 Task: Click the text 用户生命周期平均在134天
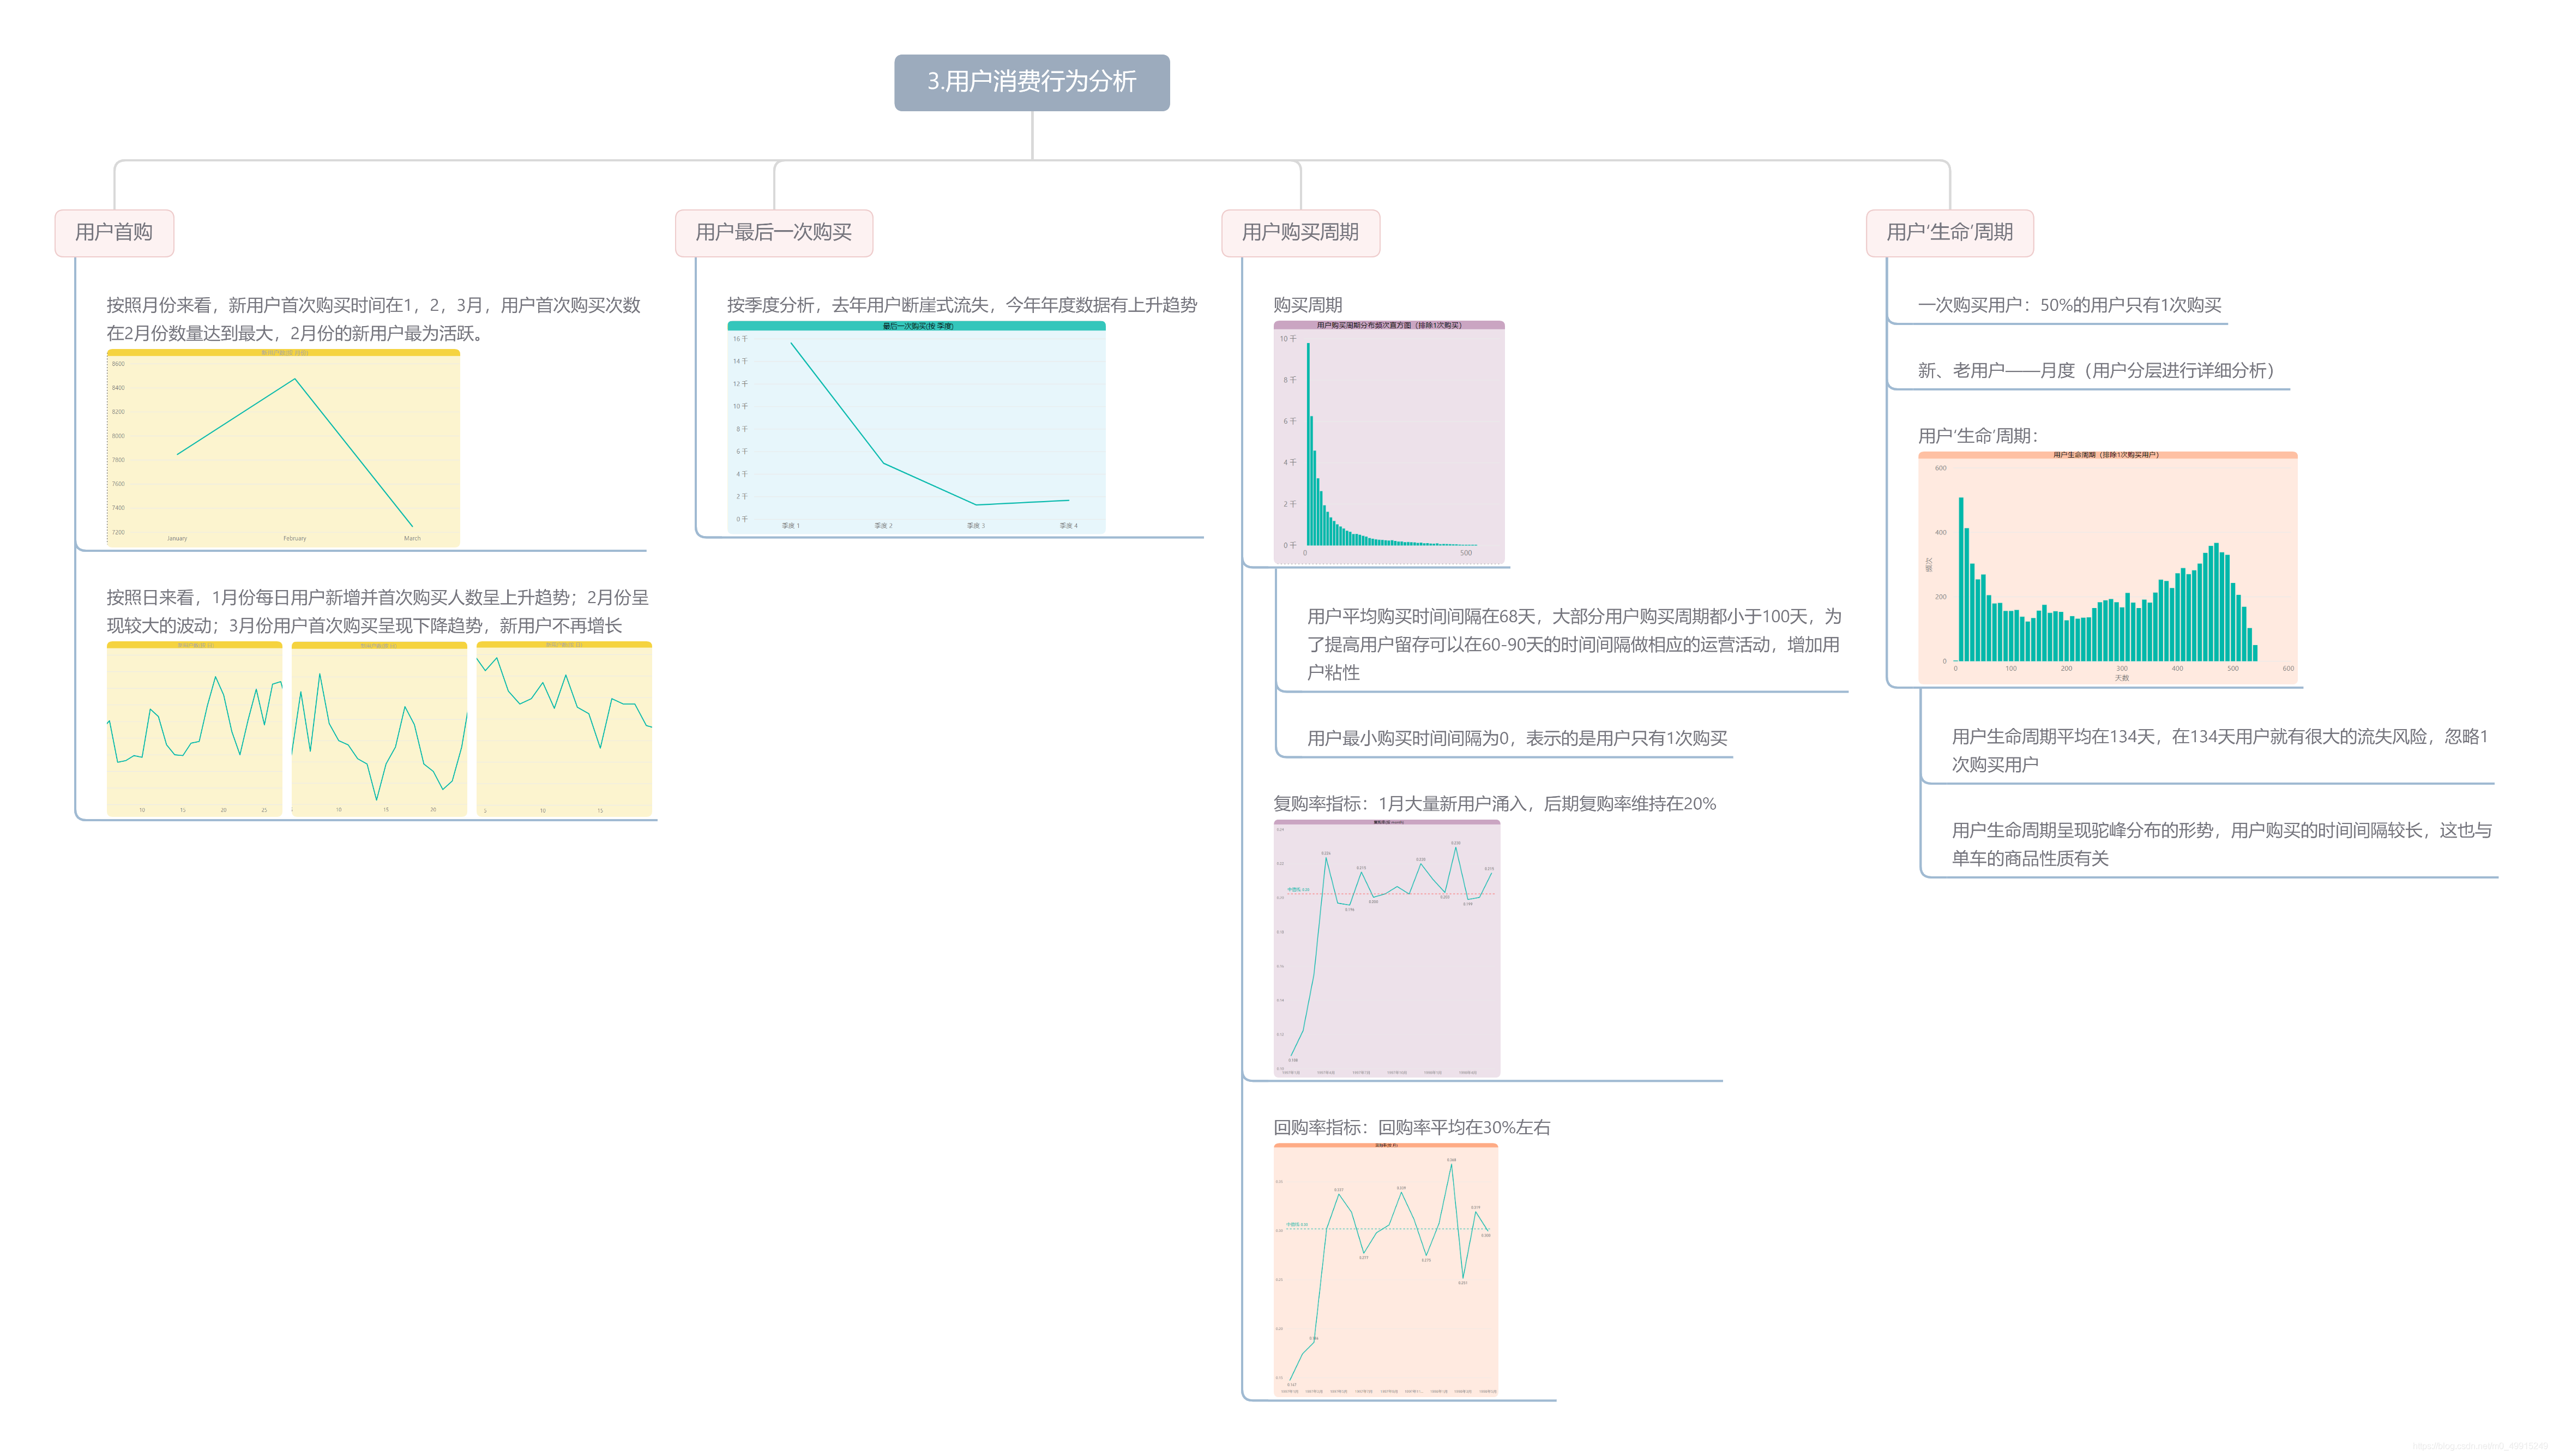pos(2219,750)
